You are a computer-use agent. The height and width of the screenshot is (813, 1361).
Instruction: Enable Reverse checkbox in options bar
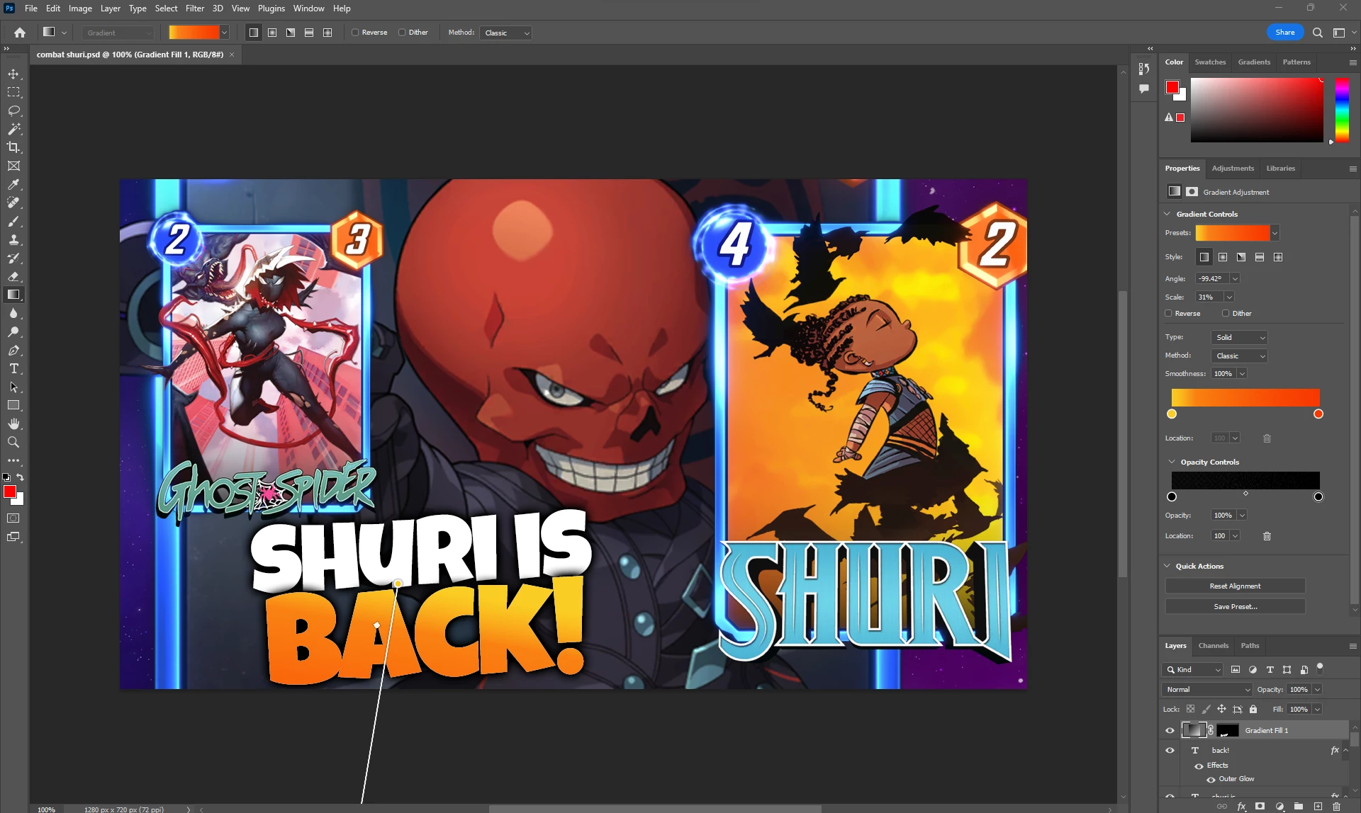tap(355, 33)
